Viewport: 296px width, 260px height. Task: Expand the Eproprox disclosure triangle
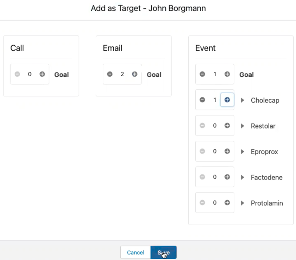[242, 152]
